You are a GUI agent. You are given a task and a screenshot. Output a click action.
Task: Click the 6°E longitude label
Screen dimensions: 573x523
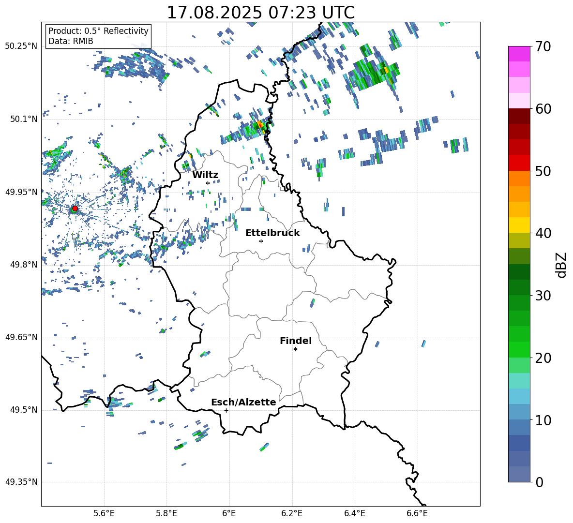229,513
